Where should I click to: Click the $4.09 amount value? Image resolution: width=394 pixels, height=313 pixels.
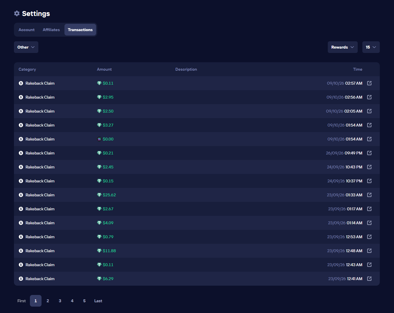tap(108, 223)
